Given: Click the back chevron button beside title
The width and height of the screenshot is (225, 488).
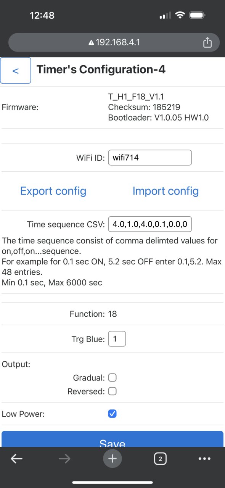Looking at the screenshot, I should tap(16, 71).
